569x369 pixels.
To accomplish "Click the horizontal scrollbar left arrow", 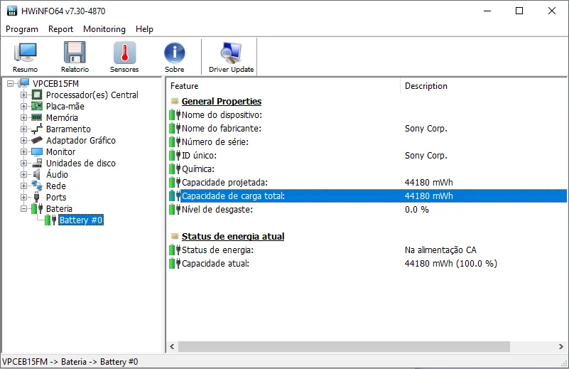I will click(x=173, y=346).
